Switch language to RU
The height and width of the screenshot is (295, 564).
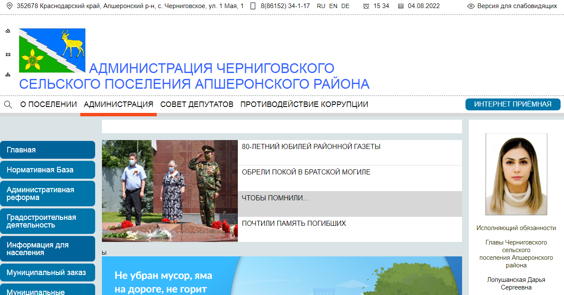[321, 6]
